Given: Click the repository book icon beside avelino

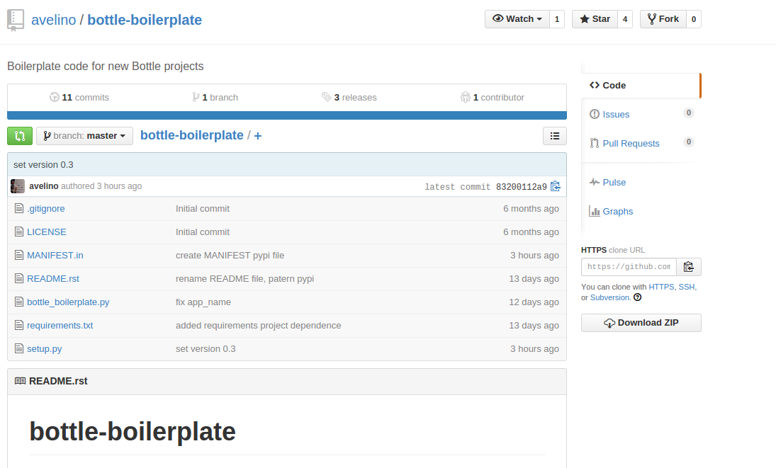Looking at the screenshot, I should click(16, 21).
